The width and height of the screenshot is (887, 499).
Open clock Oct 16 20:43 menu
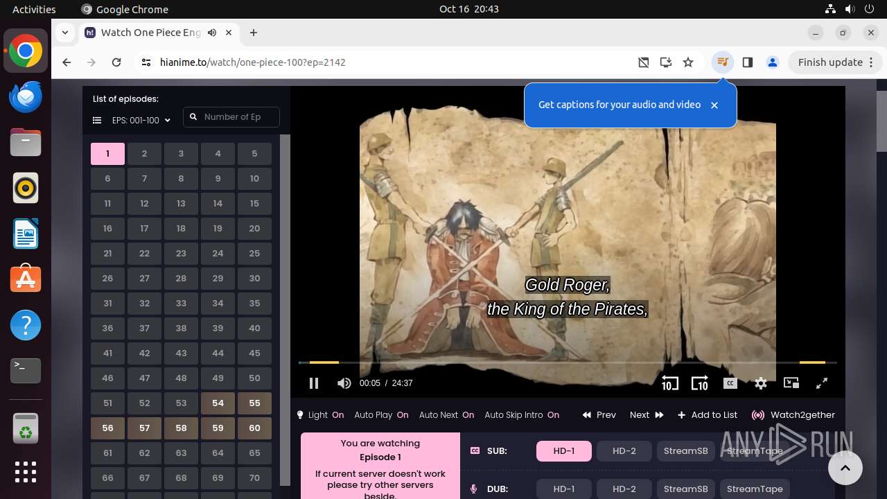(x=469, y=9)
